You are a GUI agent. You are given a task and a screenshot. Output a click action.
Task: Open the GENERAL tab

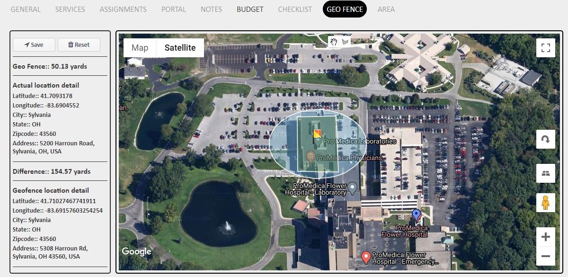pos(26,9)
